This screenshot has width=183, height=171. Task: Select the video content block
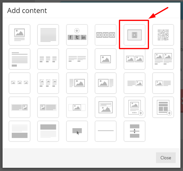(x=134, y=35)
